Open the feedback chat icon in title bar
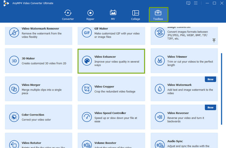The width and height of the screenshot is (226, 148). click(x=188, y=3)
